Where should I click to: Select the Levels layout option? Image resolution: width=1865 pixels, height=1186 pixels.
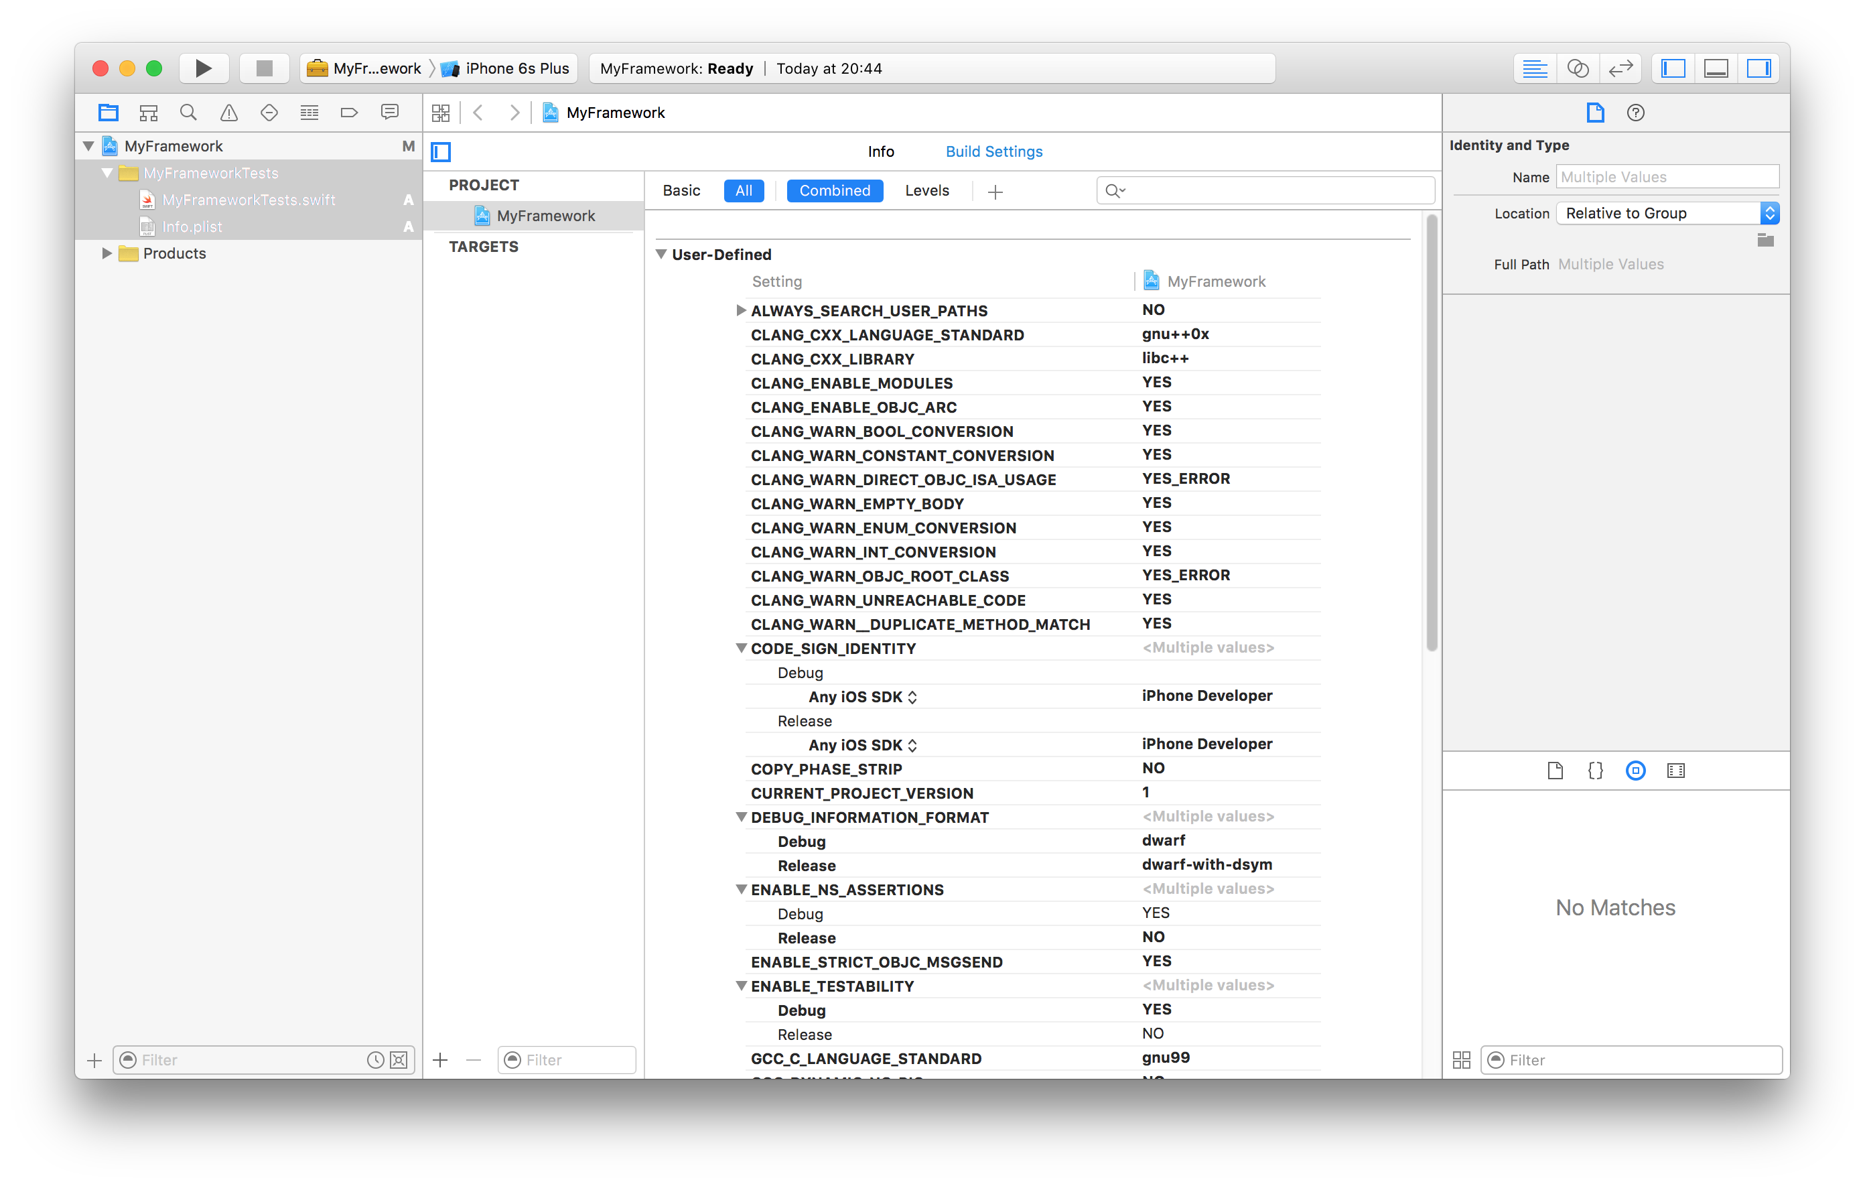[x=926, y=190]
